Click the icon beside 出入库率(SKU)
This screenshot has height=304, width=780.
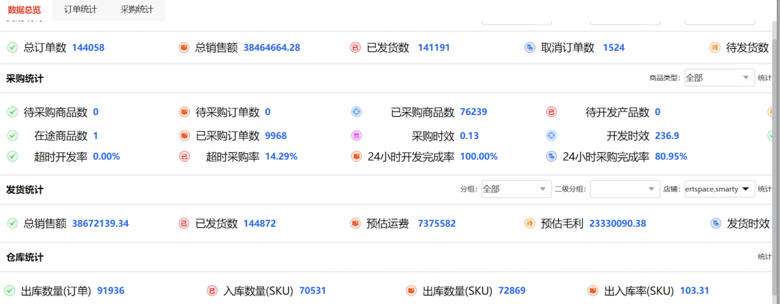click(593, 290)
